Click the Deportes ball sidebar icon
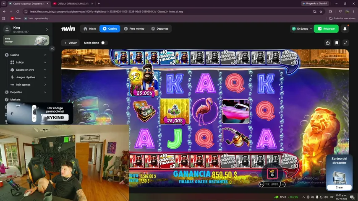 coord(7,92)
